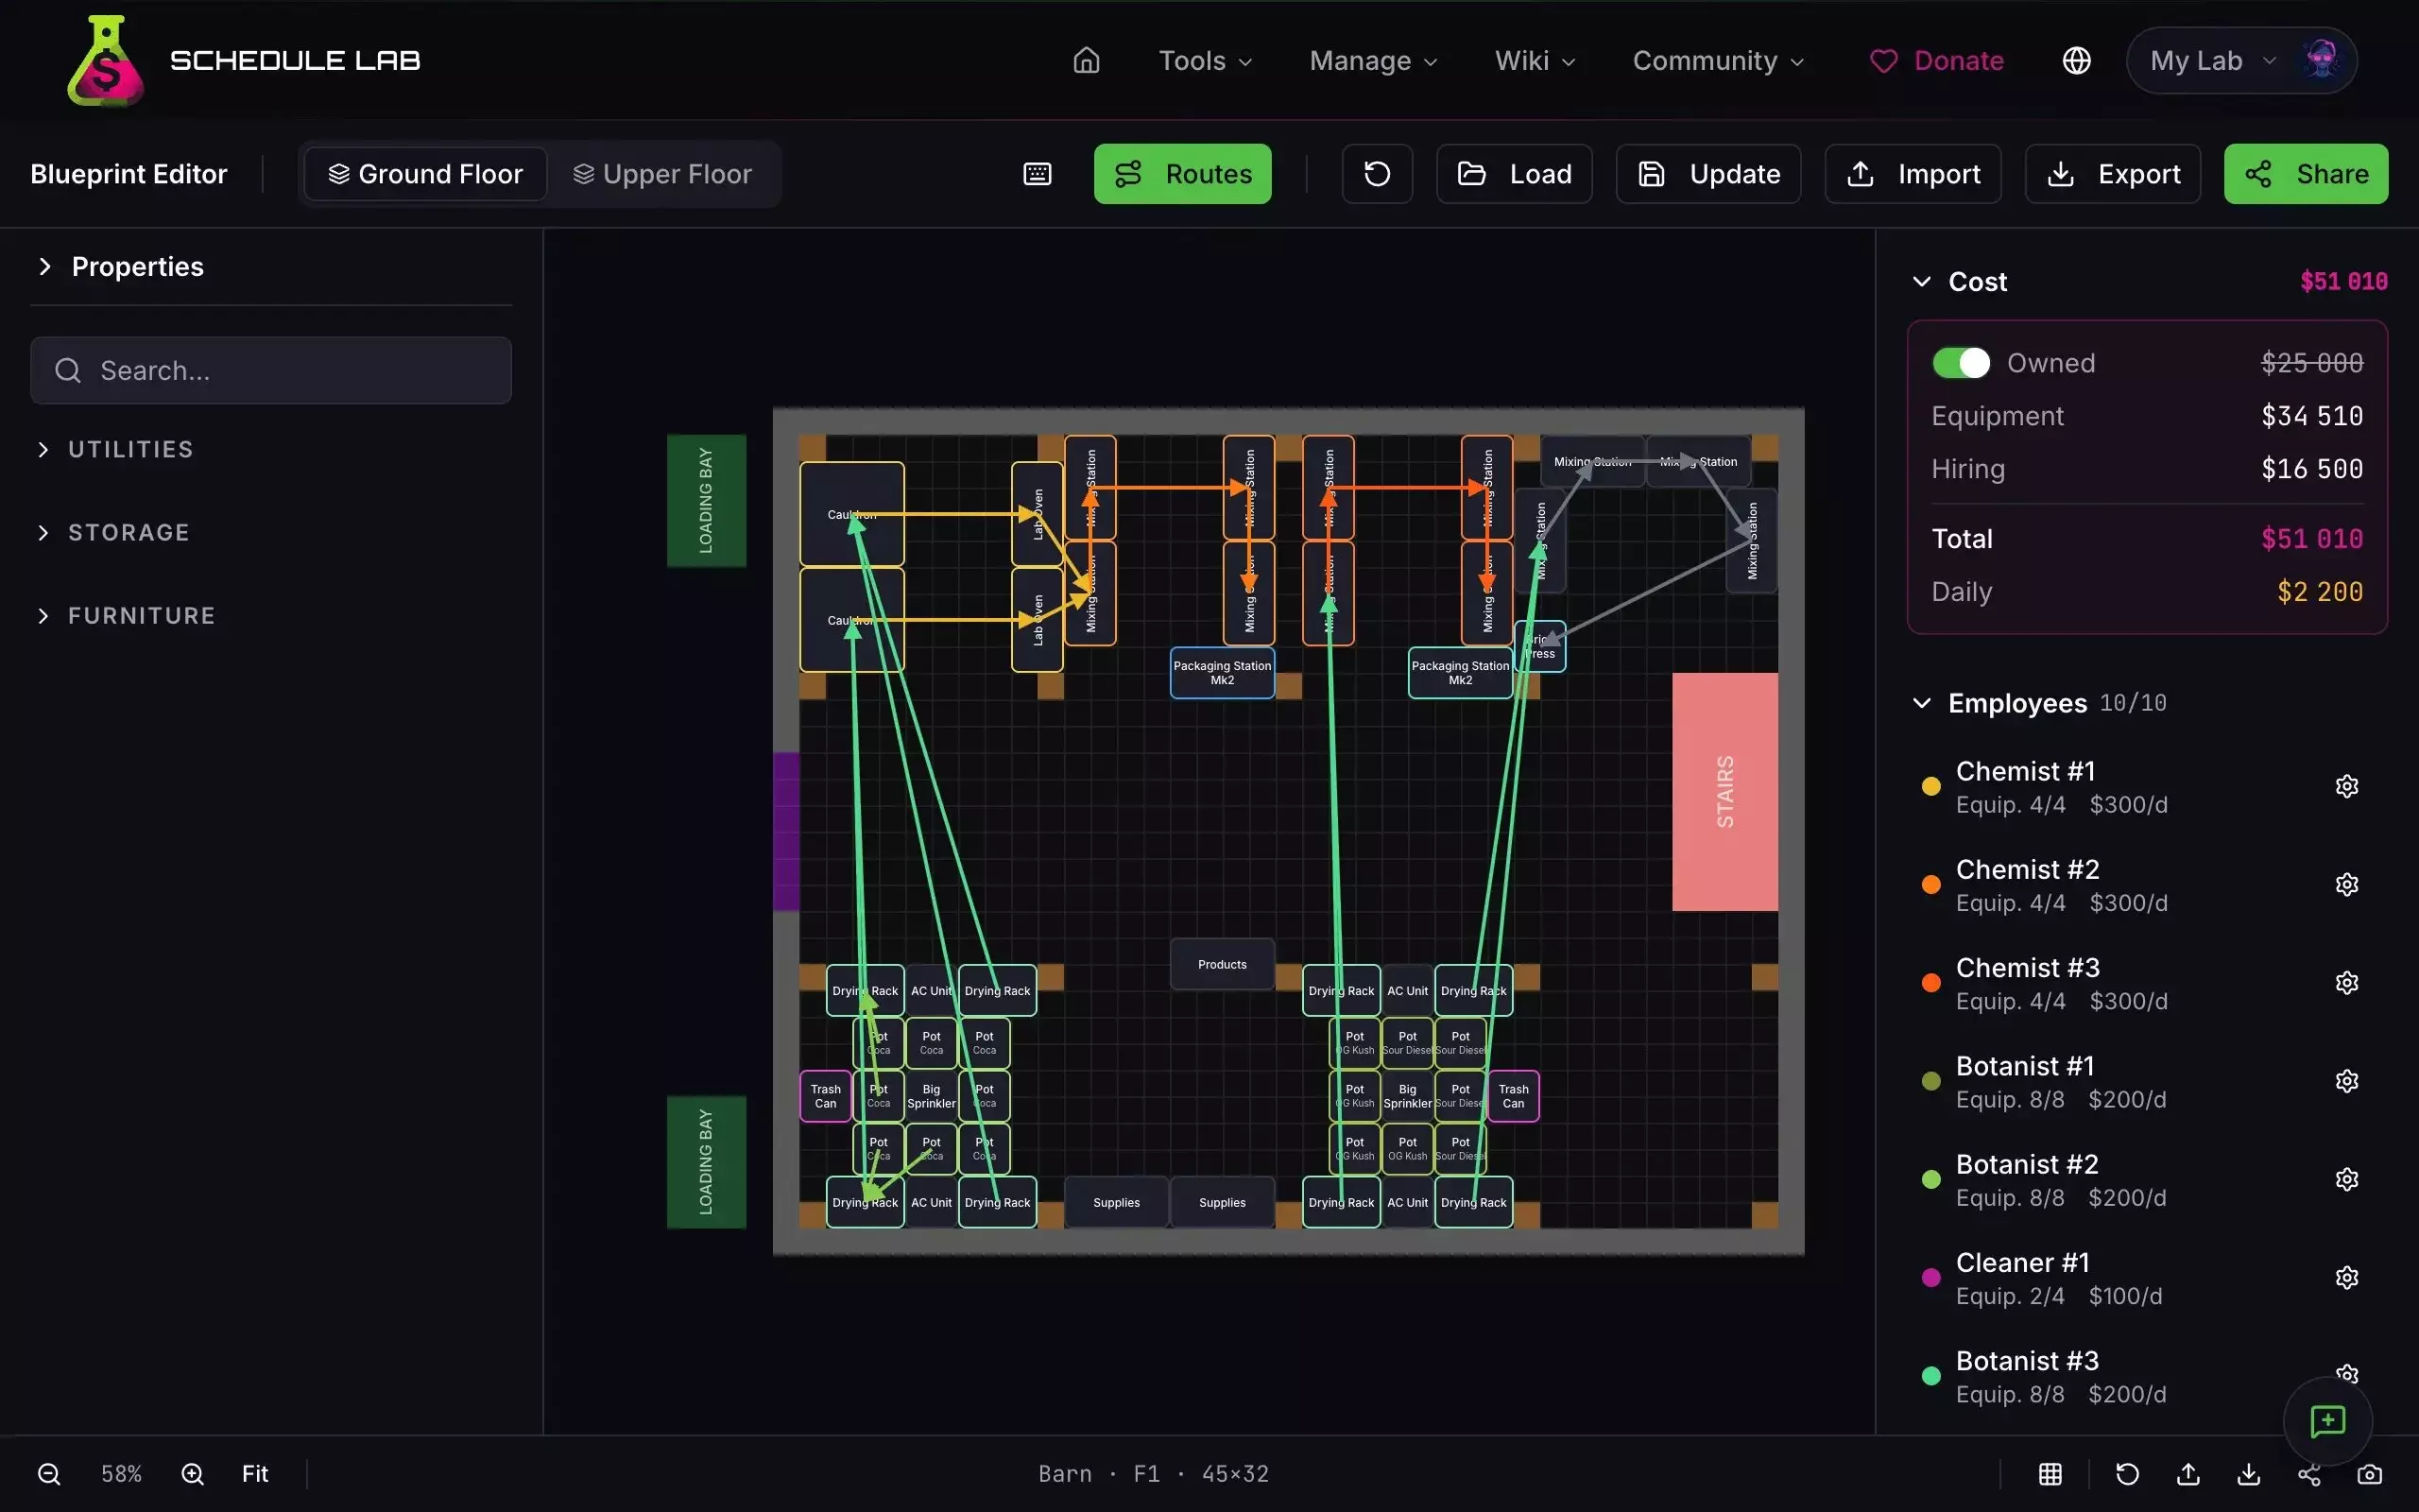
Task: Click the home icon in the navbar
Action: pos(1086,61)
